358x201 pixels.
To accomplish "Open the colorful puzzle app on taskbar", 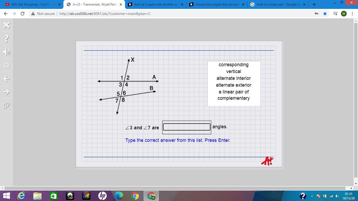I will (86, 196).
